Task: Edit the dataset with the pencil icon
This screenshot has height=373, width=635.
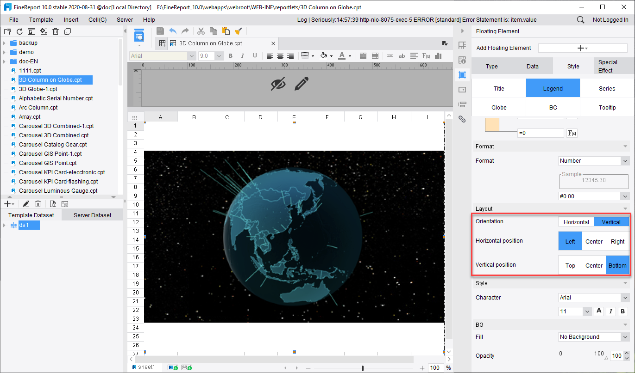Action: pos(26,204)
